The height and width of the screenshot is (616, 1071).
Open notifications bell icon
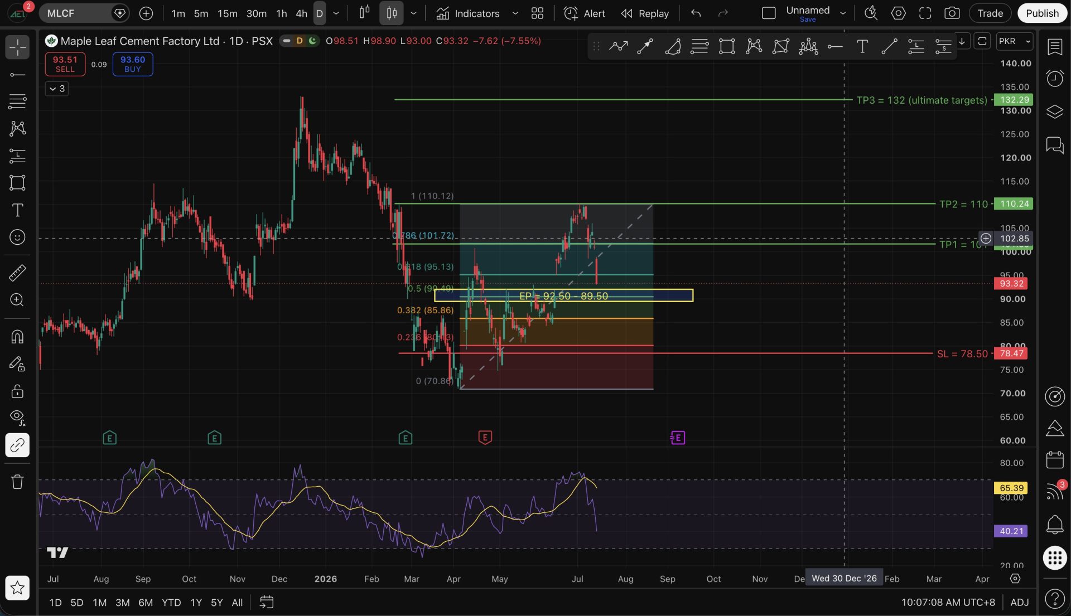[1054, 525]
